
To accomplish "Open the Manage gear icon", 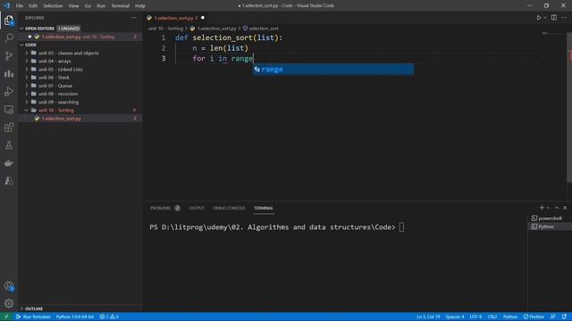I will [9, 303].
